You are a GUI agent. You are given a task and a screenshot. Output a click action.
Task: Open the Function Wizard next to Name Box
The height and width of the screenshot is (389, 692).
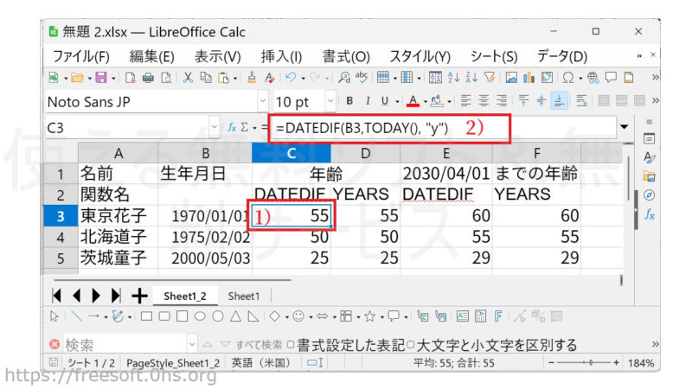click(x=231, y=127)
